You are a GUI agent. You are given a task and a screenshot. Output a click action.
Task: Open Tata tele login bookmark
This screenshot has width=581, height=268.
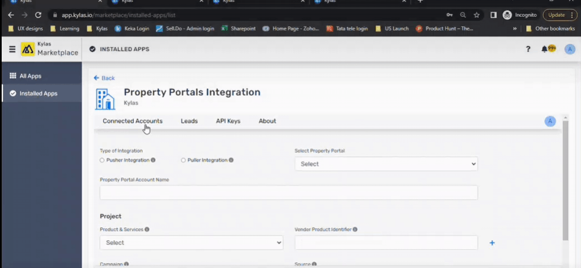click(x=347, y=28)
